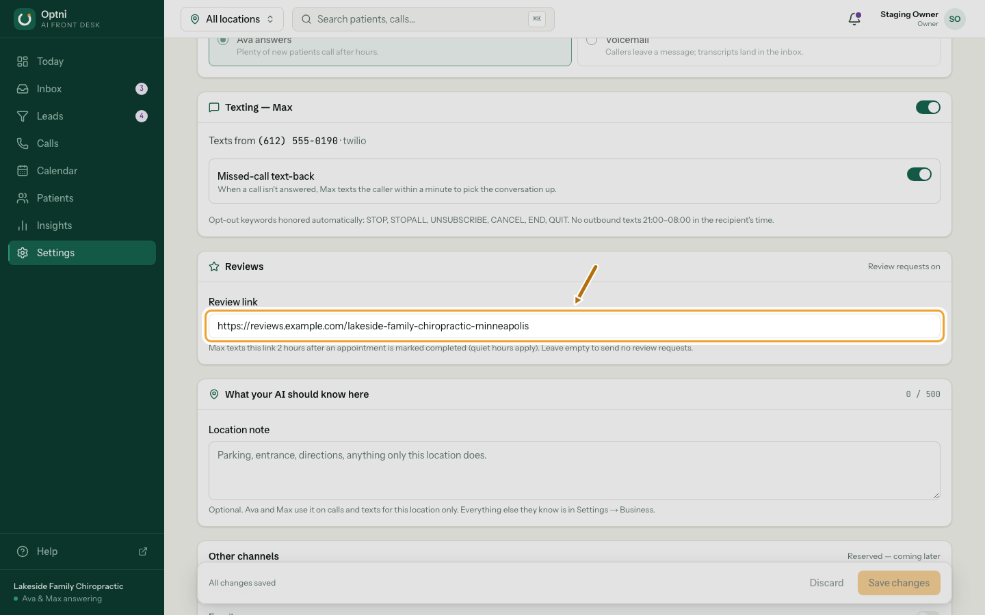The height and width of the screenshot is (615, 985).
Task: Click the location pin icon beside 'What your AI should know here'
Action: (214, 394)
